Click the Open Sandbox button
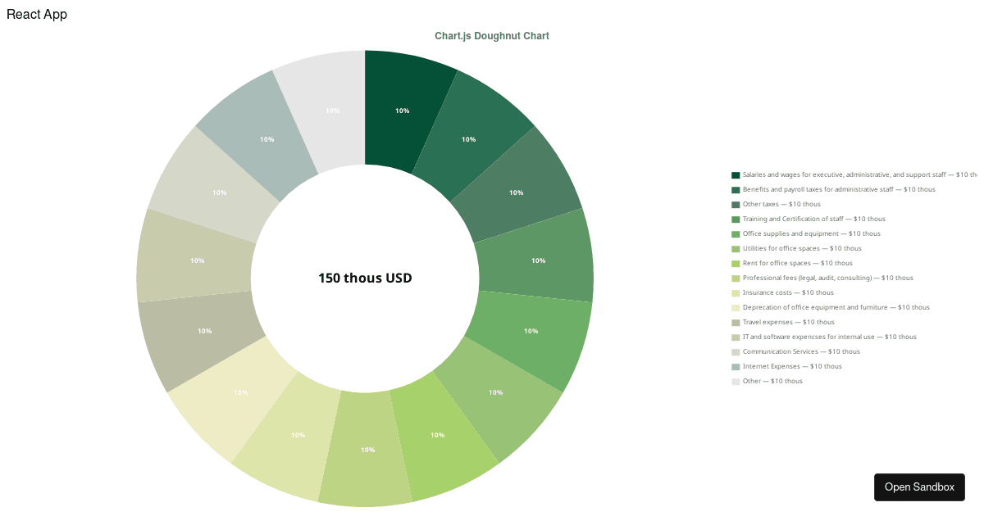The image size is (984, 516). [919, 487]
